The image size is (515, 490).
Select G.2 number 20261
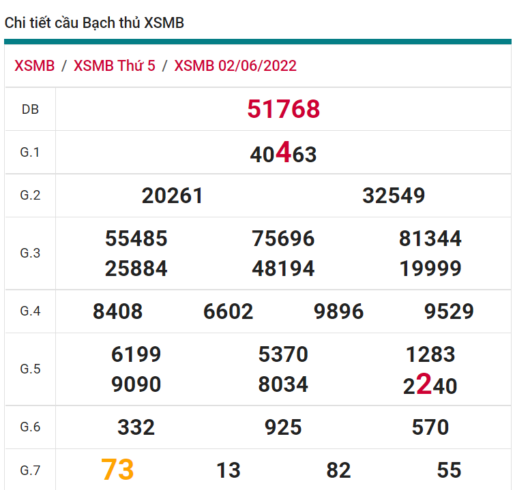173,196
